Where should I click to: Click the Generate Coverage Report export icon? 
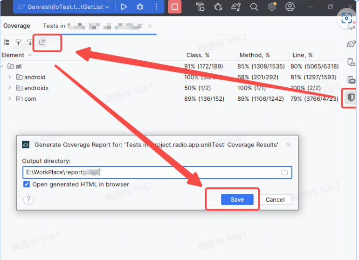click(x=42, y=42)
